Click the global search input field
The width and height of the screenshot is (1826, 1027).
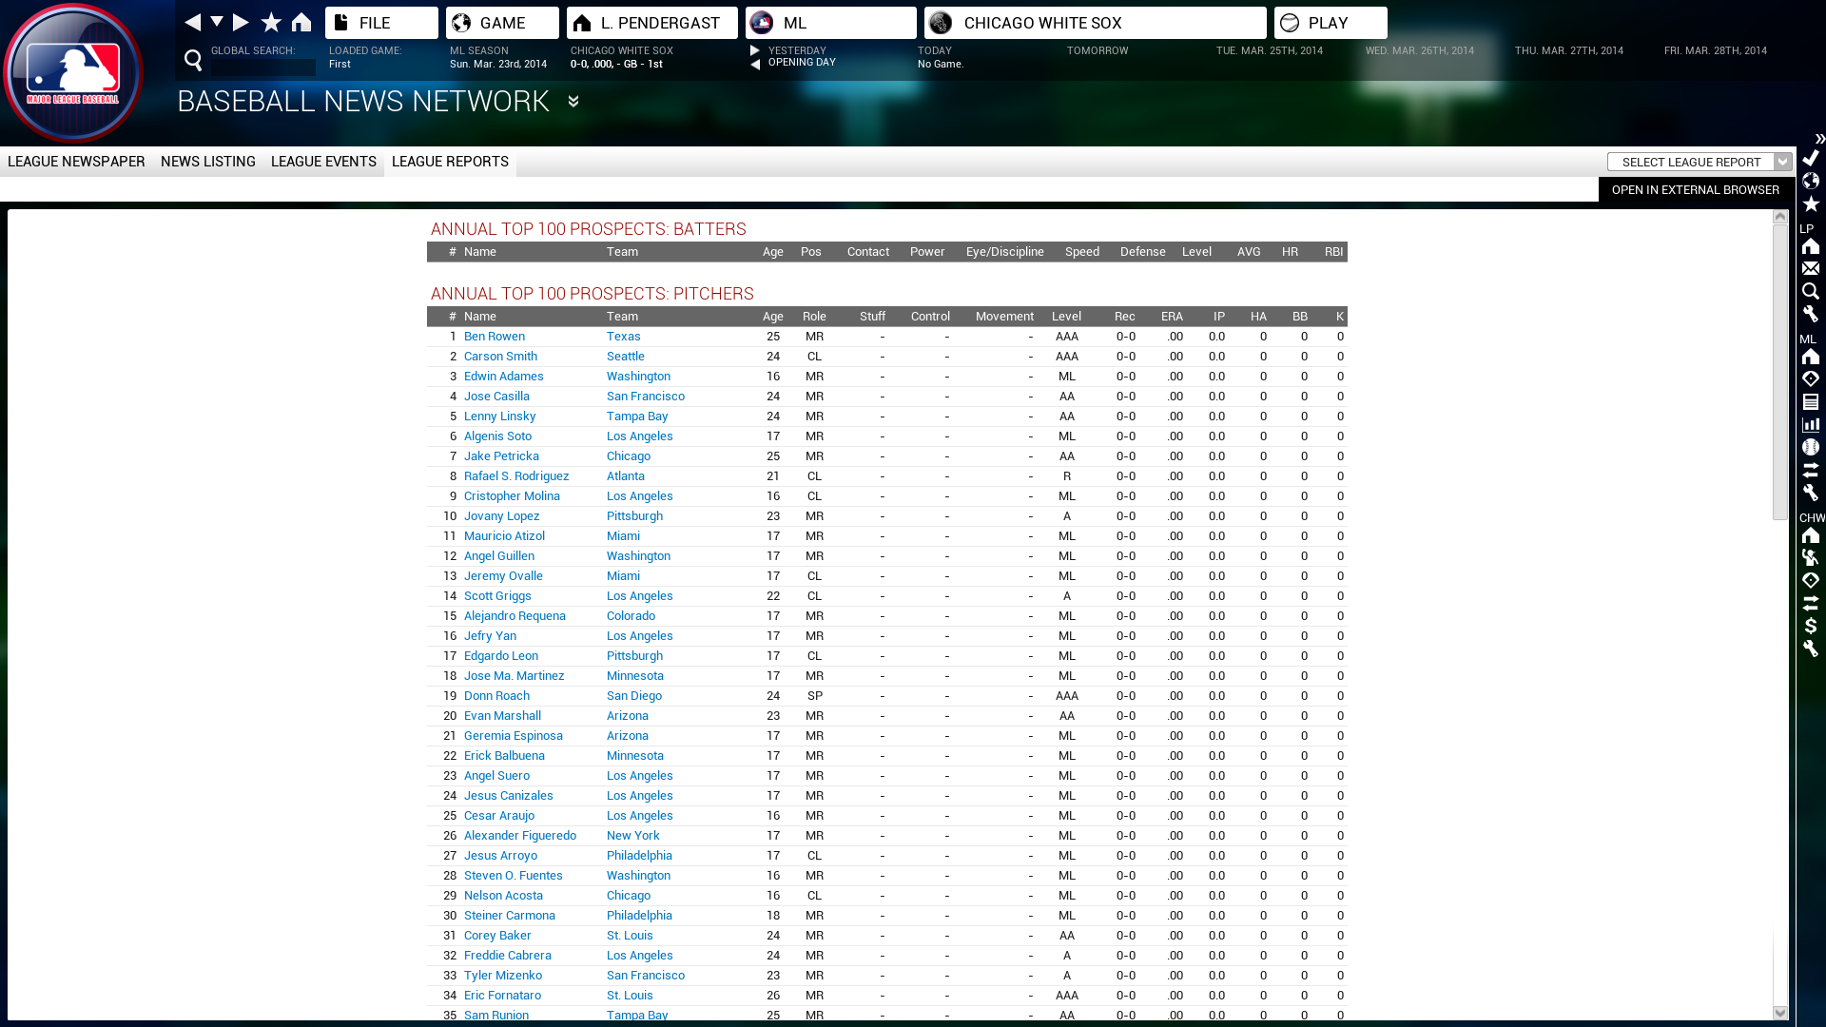pyautogui.click(x=263, y=68)
